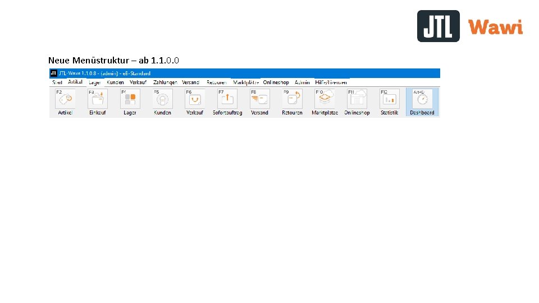
Task: Open the Admin menu
Action: [x=302, y=82]
